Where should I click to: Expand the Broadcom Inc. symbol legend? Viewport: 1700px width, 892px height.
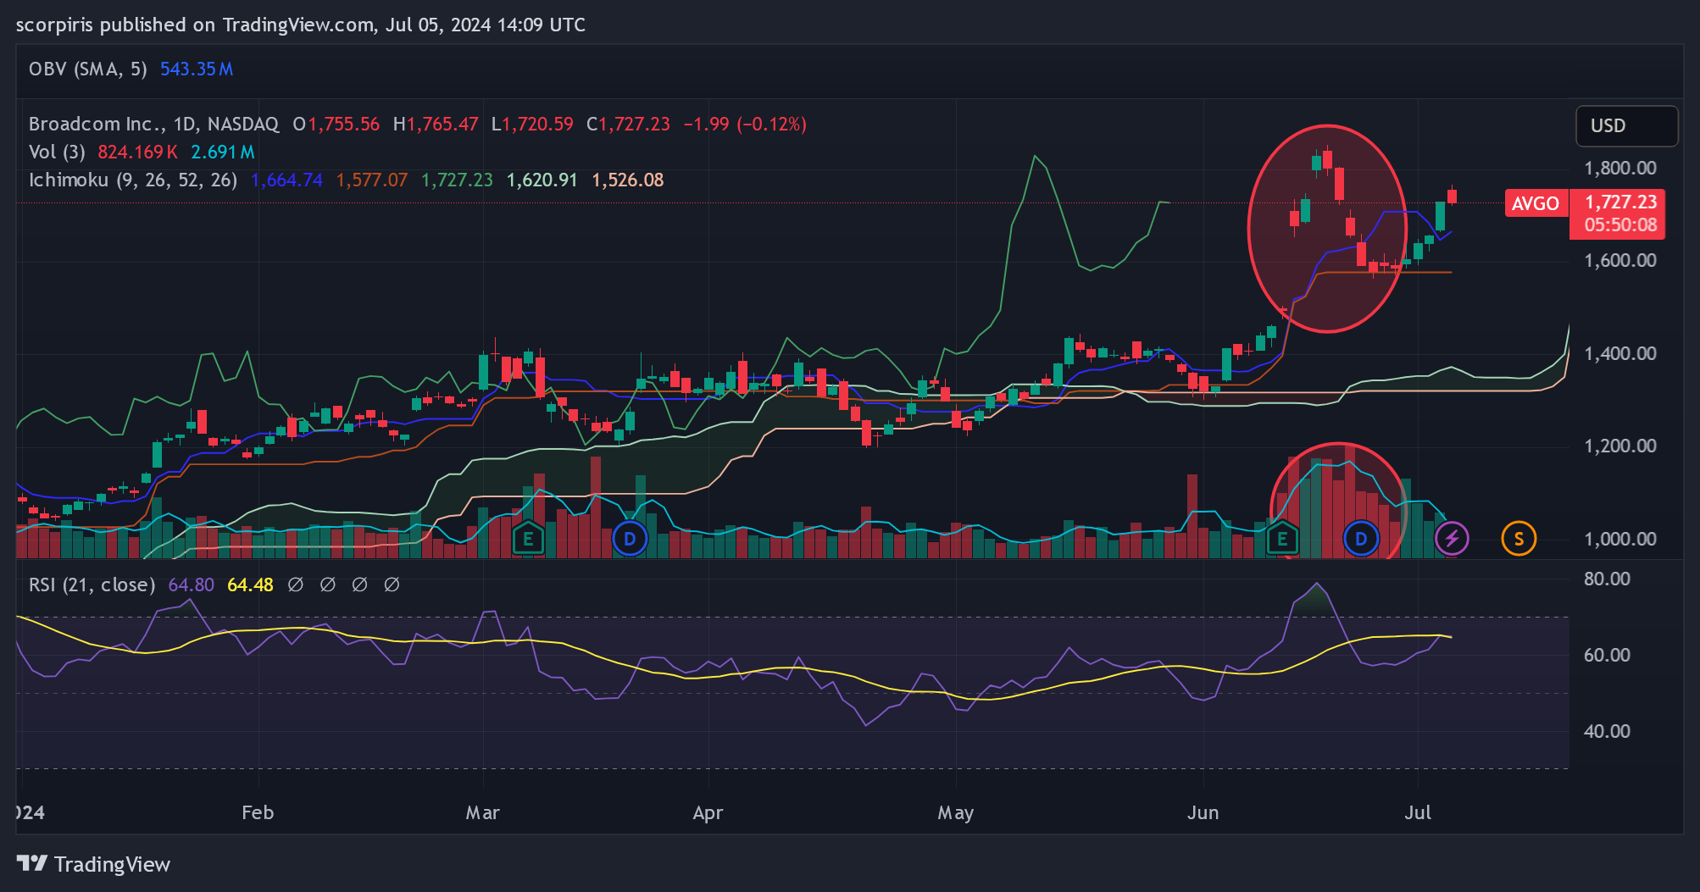point(153,125)
